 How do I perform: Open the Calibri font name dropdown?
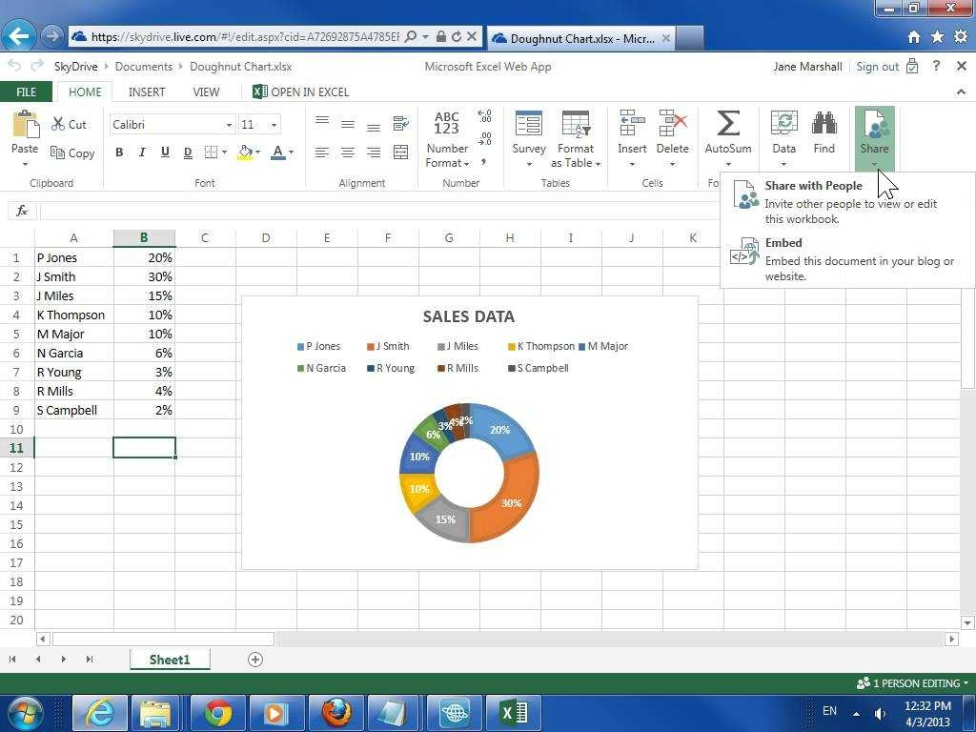tap(229, 125)
